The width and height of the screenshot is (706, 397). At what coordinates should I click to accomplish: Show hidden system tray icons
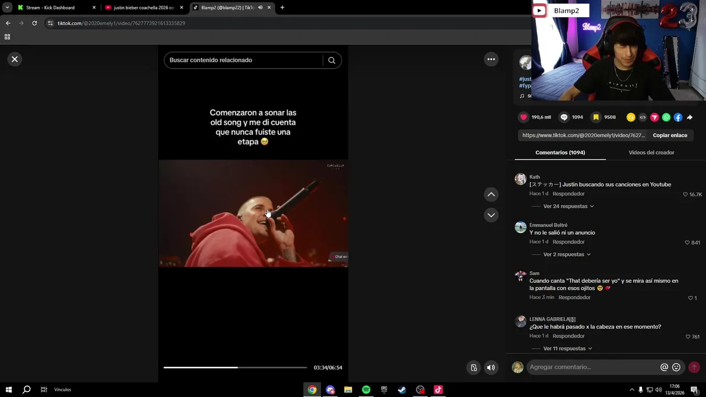click(x=632, y=390)
